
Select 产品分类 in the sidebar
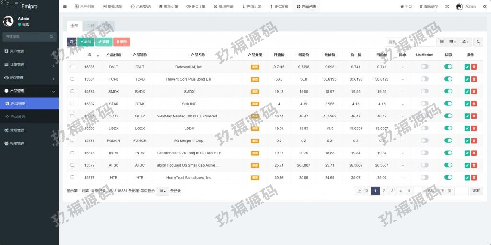pos(18,116)
